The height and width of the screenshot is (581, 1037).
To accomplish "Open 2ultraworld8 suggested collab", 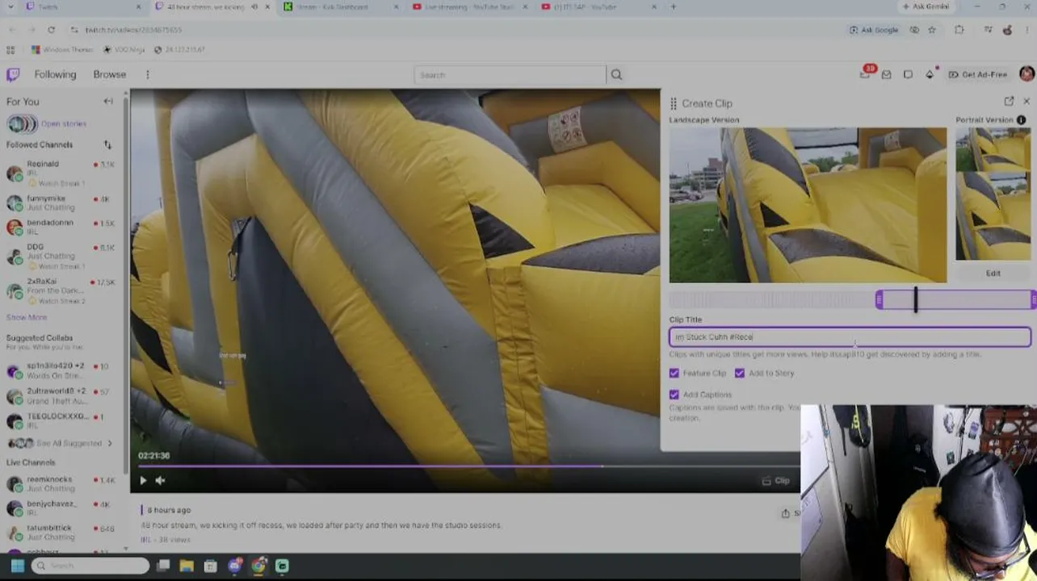I will (61, 395).
